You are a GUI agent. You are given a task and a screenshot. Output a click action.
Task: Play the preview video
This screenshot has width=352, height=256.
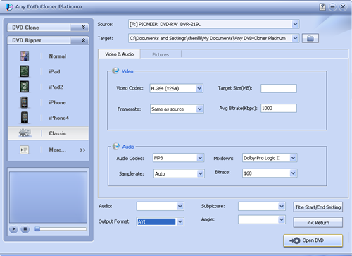(x=13, y=229)
